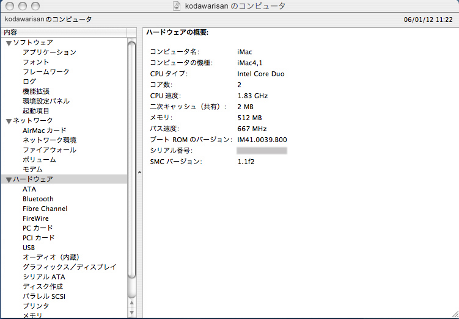The image size is (459, 319).
Task: Open ファイアウォール network item
Action: click(49, 150)
